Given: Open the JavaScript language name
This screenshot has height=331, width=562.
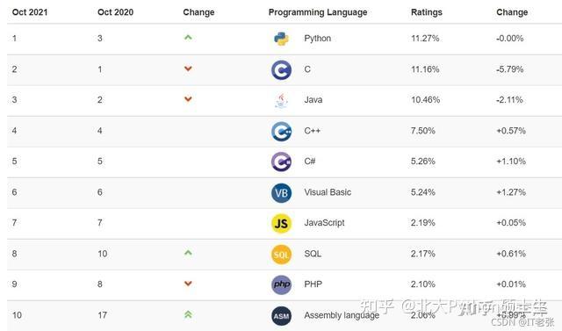Looking at the screenshot, I should click(324, 223).
